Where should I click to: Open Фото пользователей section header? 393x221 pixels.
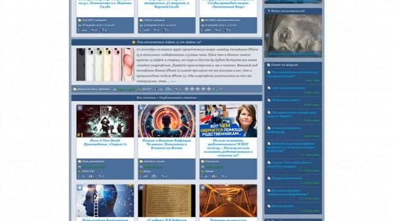coord(288,11)
